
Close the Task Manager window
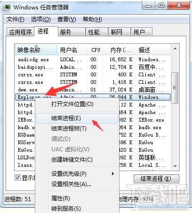pyautogui.click(x=179, y=6)
